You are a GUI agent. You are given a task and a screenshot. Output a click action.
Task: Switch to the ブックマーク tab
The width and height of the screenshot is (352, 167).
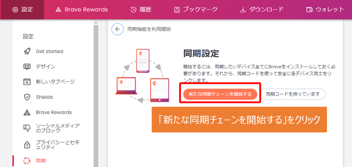pyautogui.click(x=196, y=10)
